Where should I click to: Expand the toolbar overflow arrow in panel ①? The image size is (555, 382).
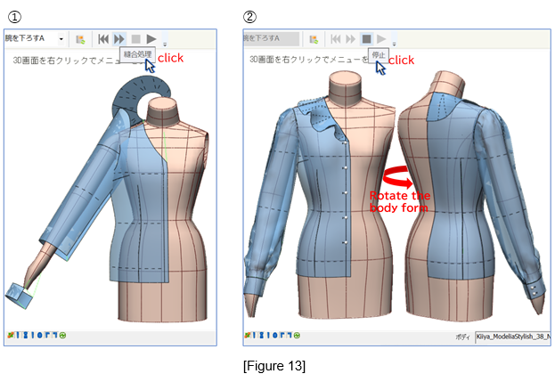tap(165, 44)
